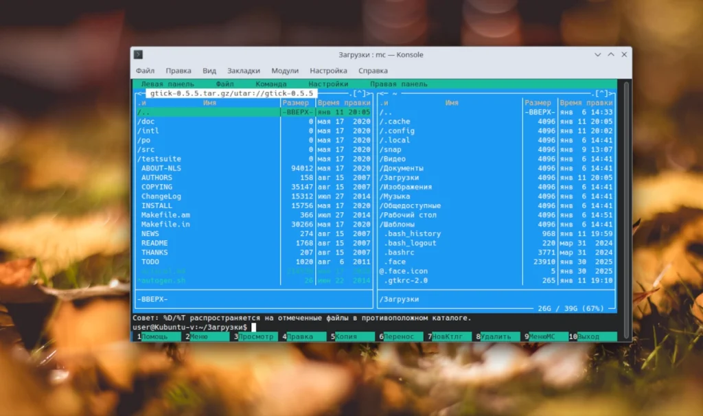Maximize the Konsole window
Image resolution: width=703 pixels, height=416 pixels.
point(611,55)
